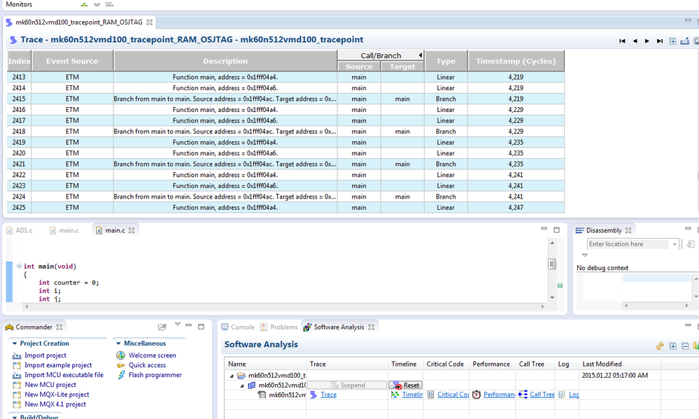Collapse the Call/Branch column group arrow

(421, 55)
